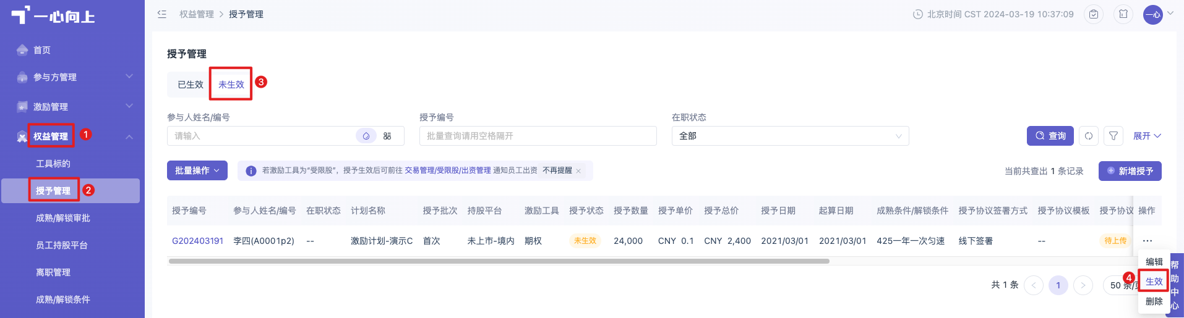Click the 未生效 status tag in row
Image resolution: width=1184 pixels, height=318 pixels.
585,241
